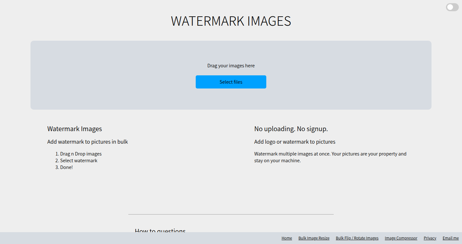Viewport: 462px width, 244px height.
Task: Click the 'Drag your images here' text
Action: click(231, 66)
